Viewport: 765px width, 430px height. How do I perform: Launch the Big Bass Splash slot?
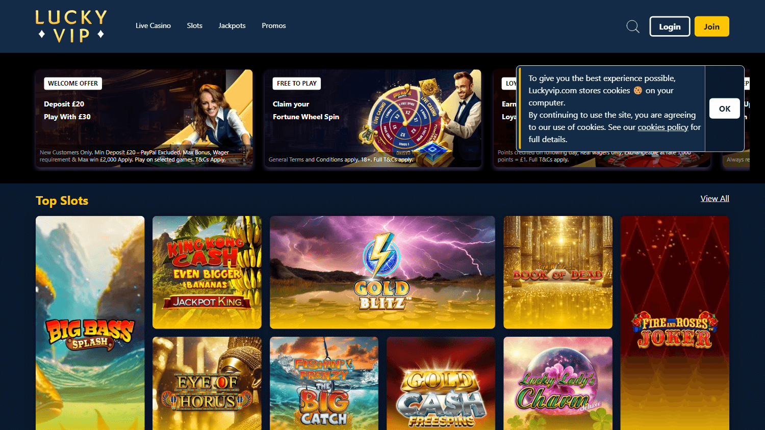tap(90, 323)
